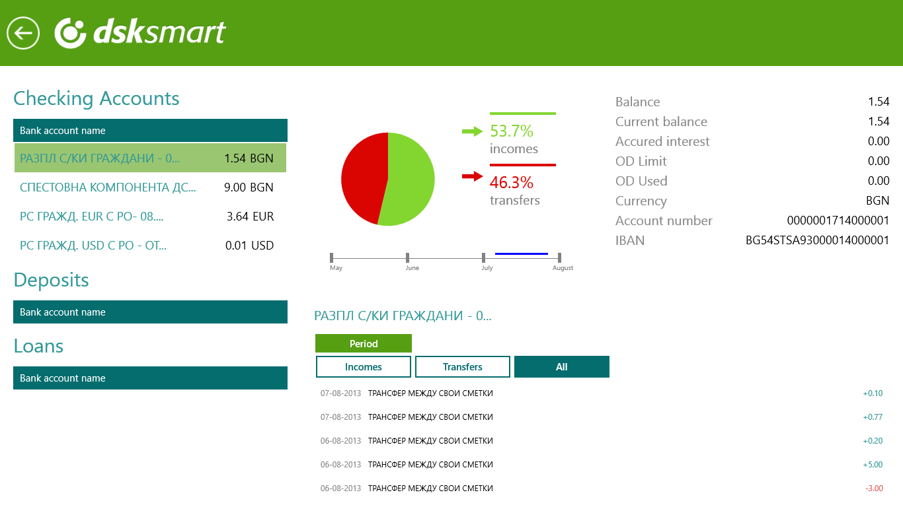Click the account title above the Period button
The width and height of the screenshot is (903, 507).
coord(403,316)
